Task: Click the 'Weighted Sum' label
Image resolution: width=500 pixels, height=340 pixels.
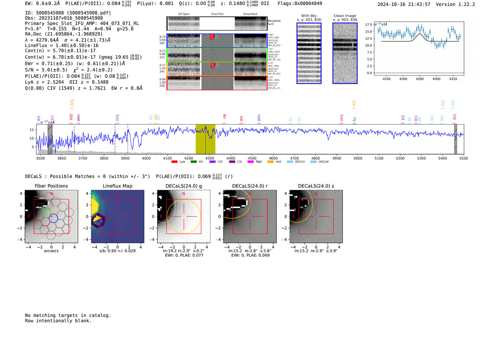Action: 274,22
